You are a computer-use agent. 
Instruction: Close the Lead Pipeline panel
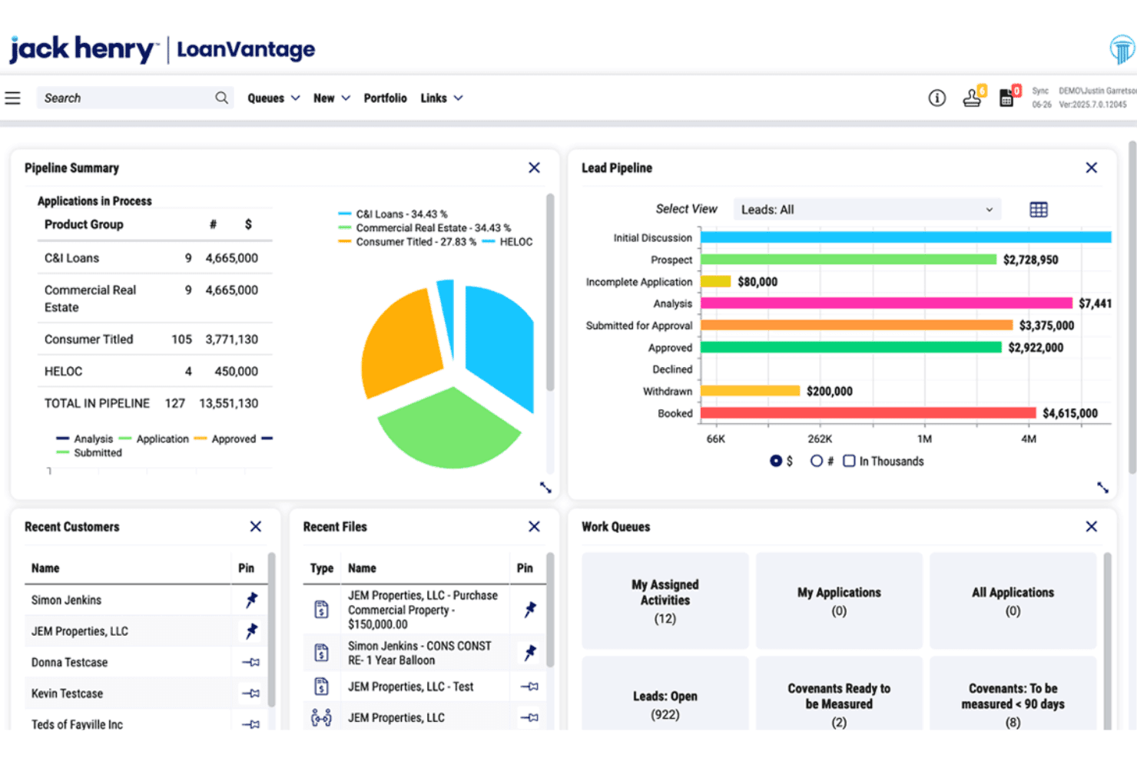(x=1091, y=167)
